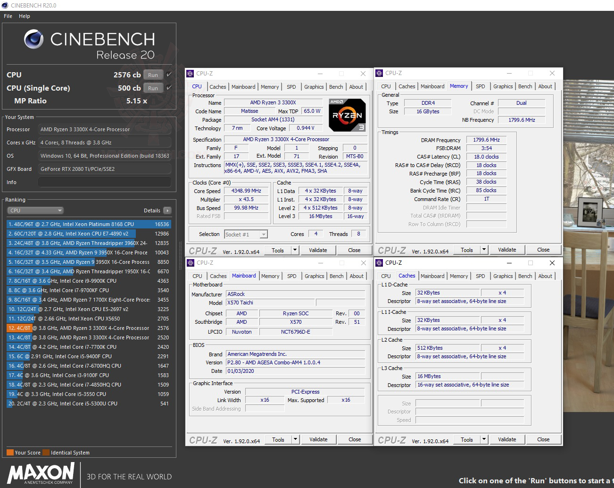Click the L3 Cache size 16 MBytes field
Screen dimensions: 614x488
[x=447, y=376]
